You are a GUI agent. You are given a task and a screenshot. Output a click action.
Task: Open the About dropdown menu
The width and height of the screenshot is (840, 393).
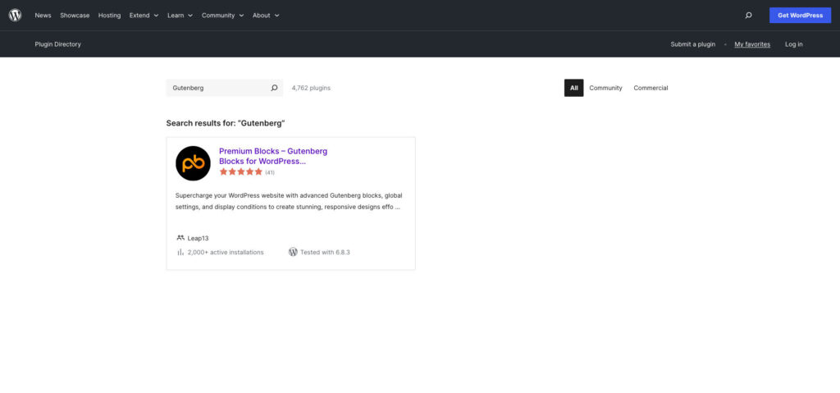point(266,15)
